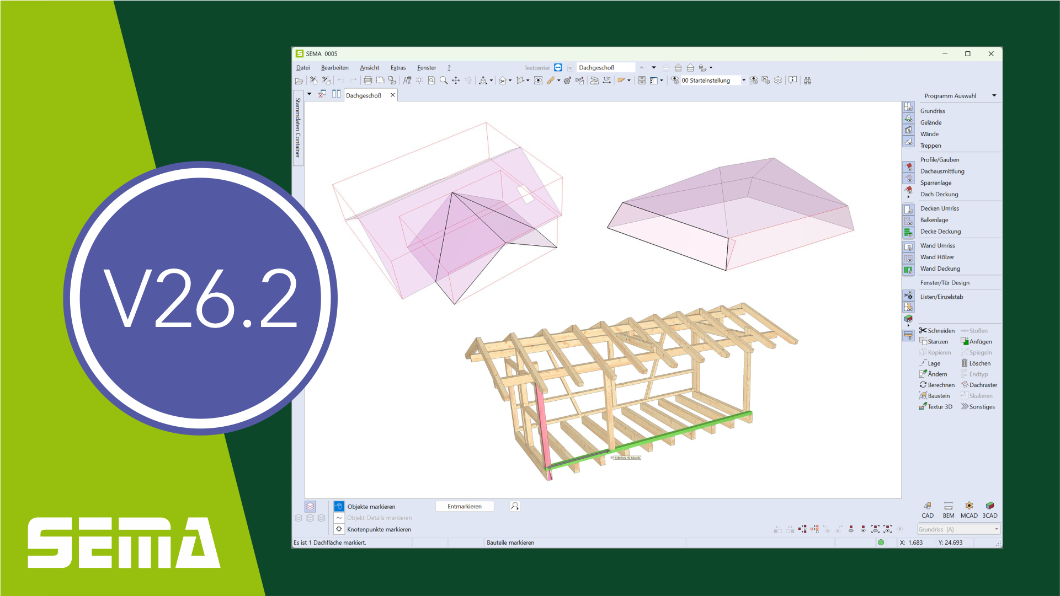Open the Wand Hölzer program
The width and height of the screenshot is (1060, 596).
pyautogui.click(x=937, y=257)
